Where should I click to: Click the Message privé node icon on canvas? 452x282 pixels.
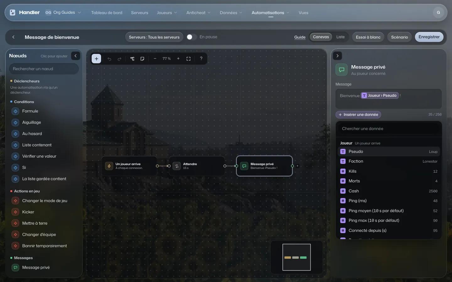[x=244, y=166]
